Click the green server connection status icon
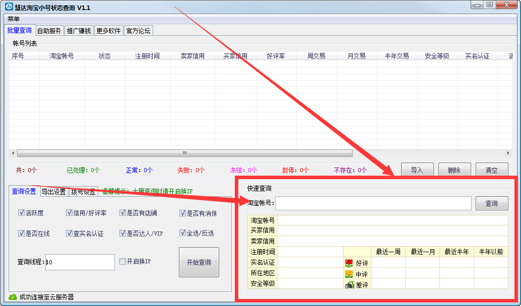This screenshot has width=521, height=306. coord(13,297)
